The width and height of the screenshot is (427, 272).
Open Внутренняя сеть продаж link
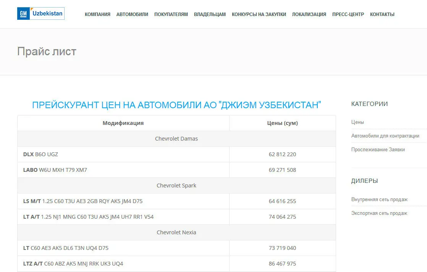point(379,200)
